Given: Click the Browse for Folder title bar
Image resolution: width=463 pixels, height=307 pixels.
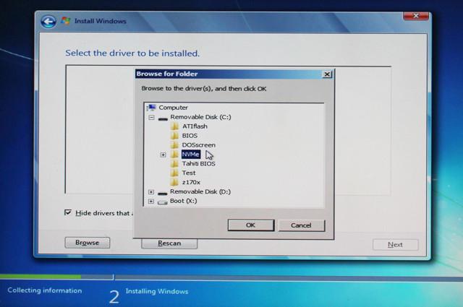Looking at the screenshot, I should (x=229, y=74).
